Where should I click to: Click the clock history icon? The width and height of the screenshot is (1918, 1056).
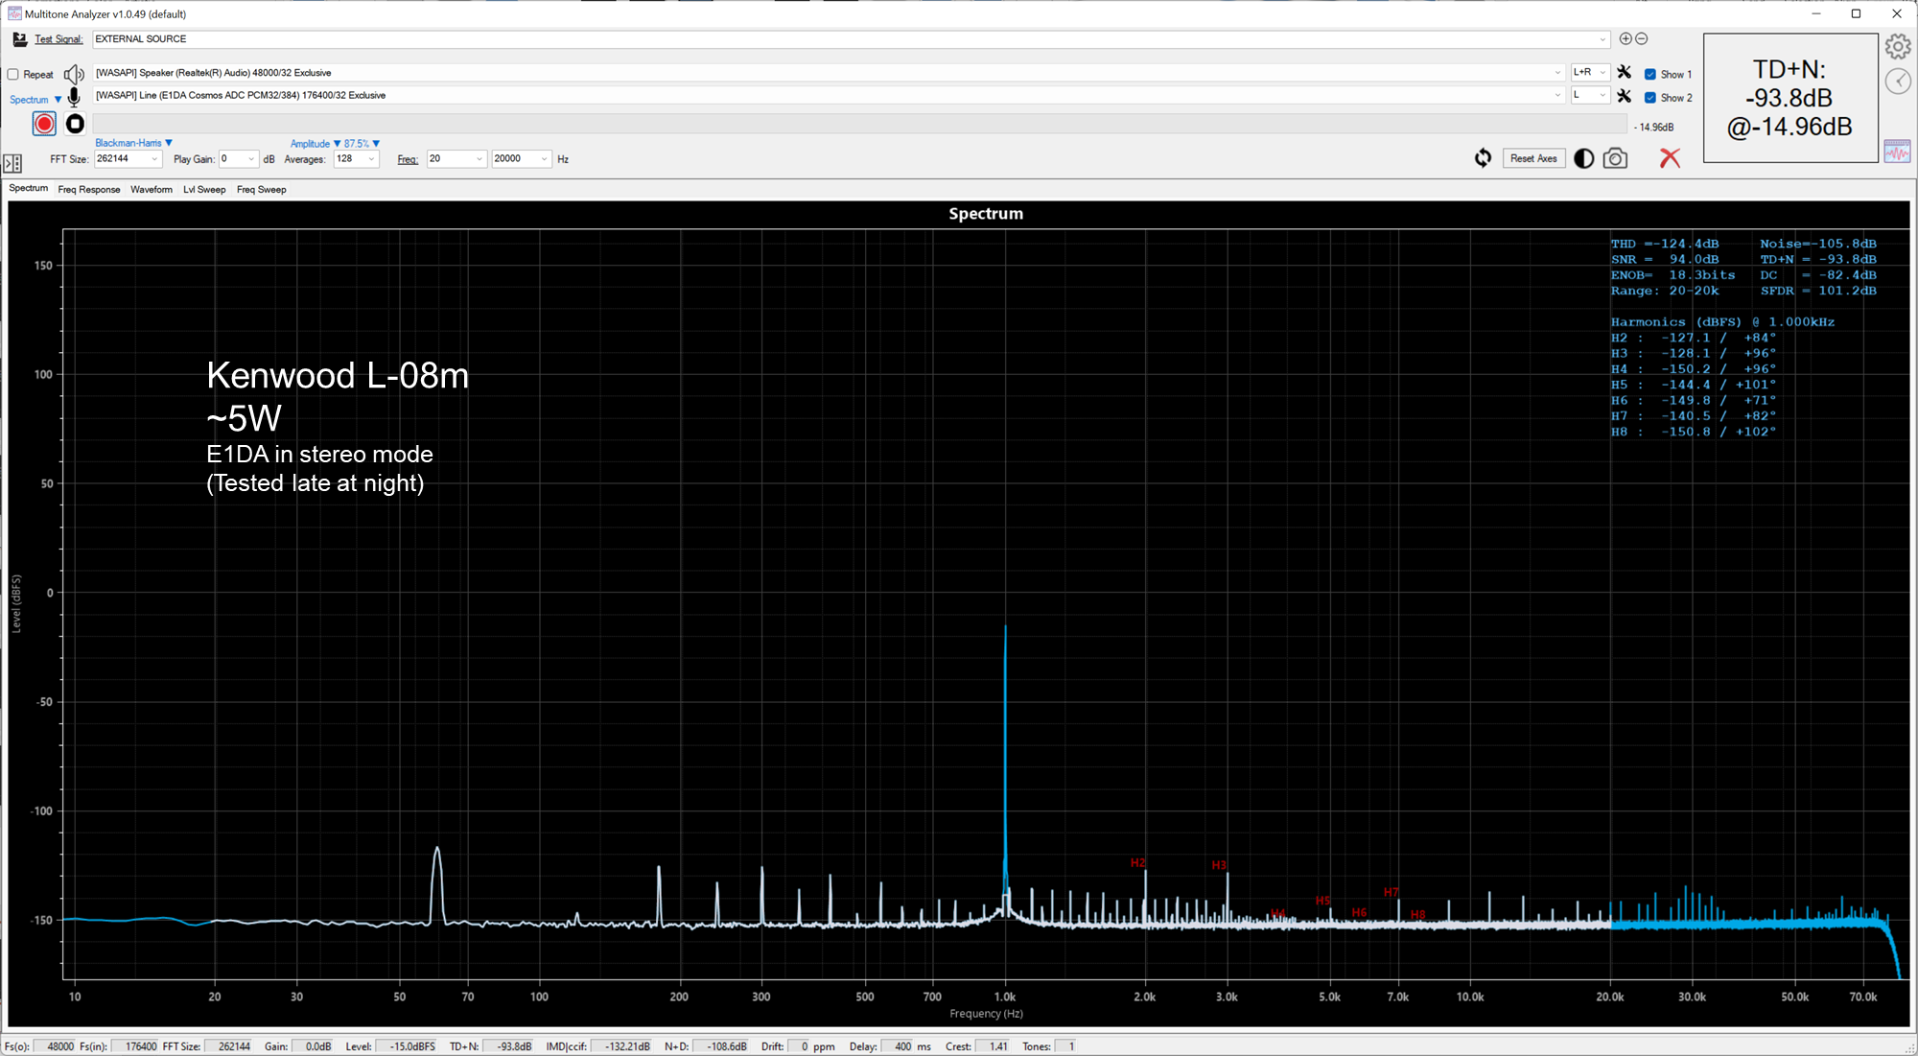point(1898,82)
